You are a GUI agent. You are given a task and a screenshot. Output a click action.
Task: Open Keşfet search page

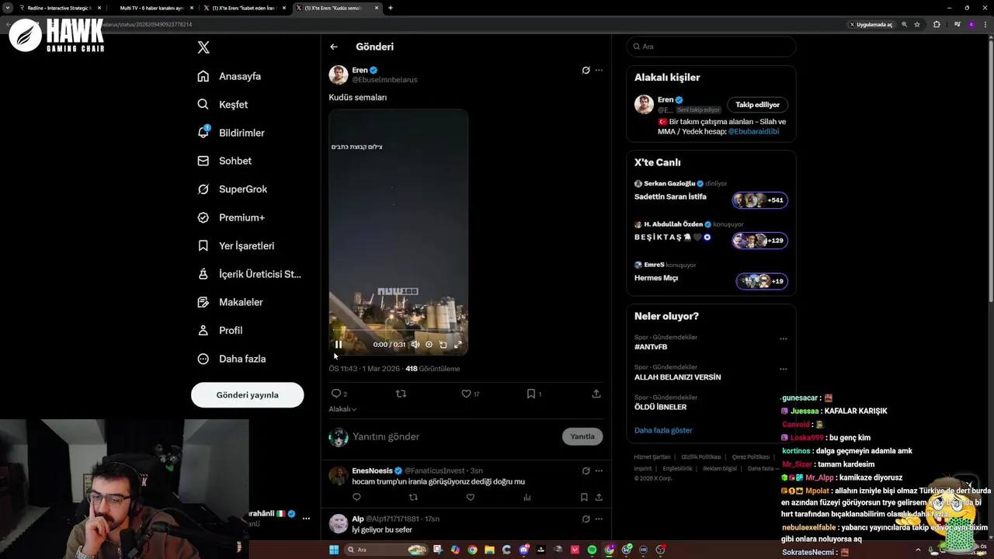coord(223,104)
